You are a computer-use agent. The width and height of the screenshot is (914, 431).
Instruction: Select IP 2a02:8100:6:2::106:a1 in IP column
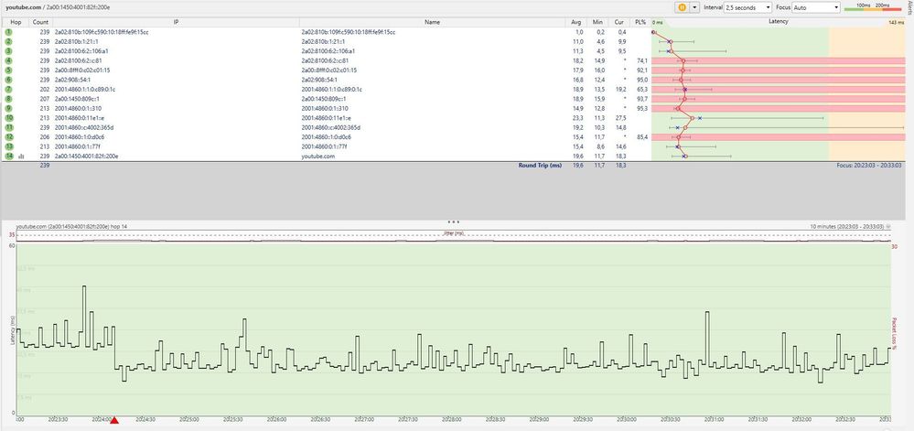[81, 50]
